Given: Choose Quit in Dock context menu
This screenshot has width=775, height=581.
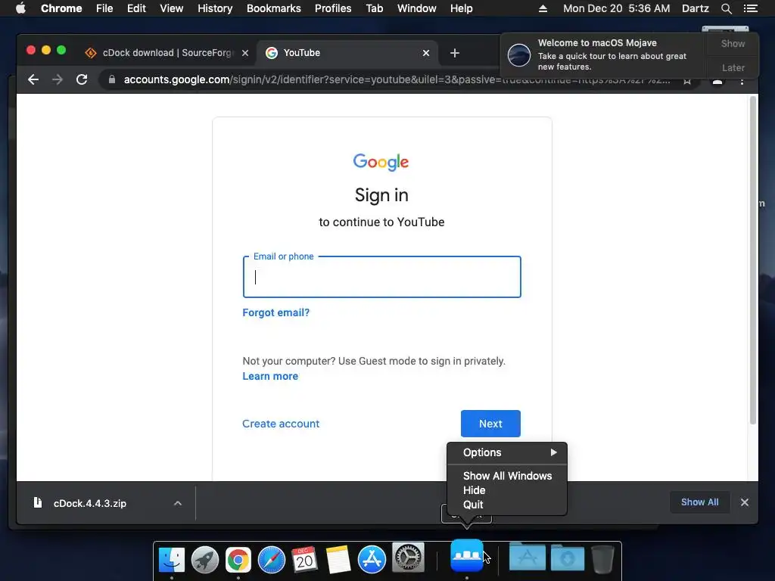Looking at the screenshot, I should coord(507,505).
